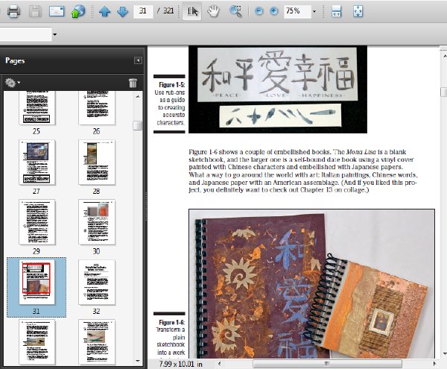447x369 pixels.
Task: Select page 27 thumbnail
Action: 37,163
